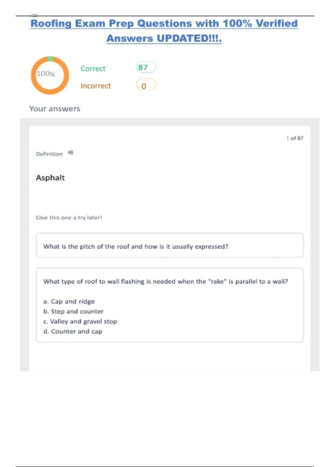Select the orange Incorrect label
This screenshot has width=330, height=467.
click(x=96, y=86)
